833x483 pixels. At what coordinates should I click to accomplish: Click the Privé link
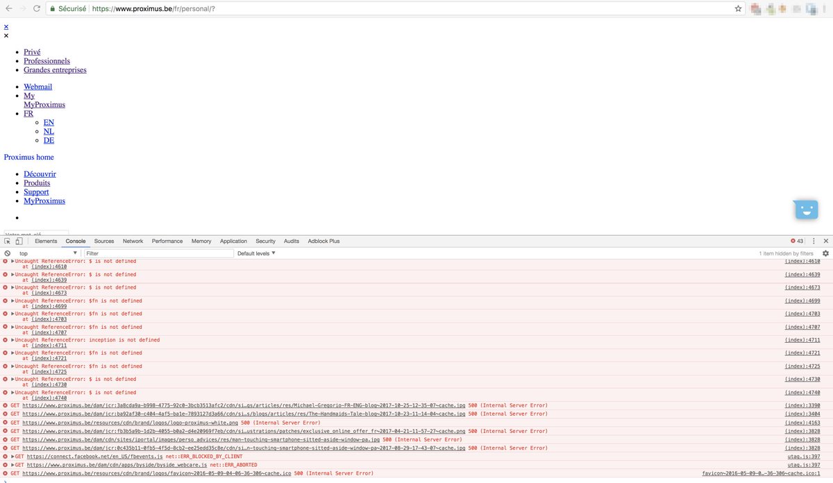point(32,52)
